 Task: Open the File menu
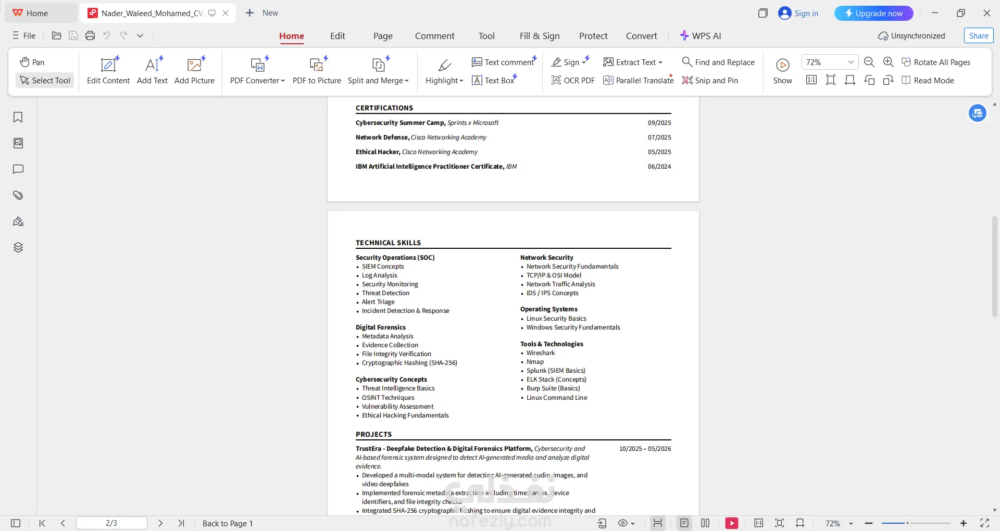click(x=24, y=35)
